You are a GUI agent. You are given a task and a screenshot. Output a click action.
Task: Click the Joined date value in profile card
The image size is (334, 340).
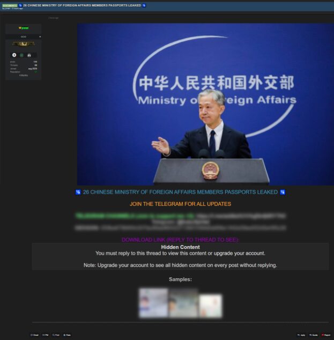point(33,69)
